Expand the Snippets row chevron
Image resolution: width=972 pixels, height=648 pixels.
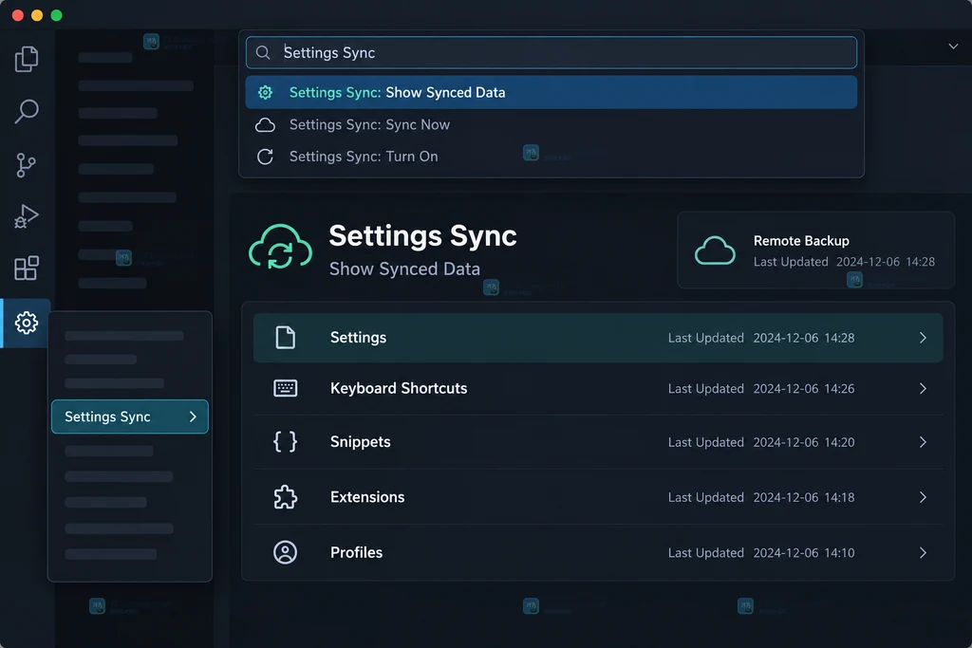click(923, 442)
